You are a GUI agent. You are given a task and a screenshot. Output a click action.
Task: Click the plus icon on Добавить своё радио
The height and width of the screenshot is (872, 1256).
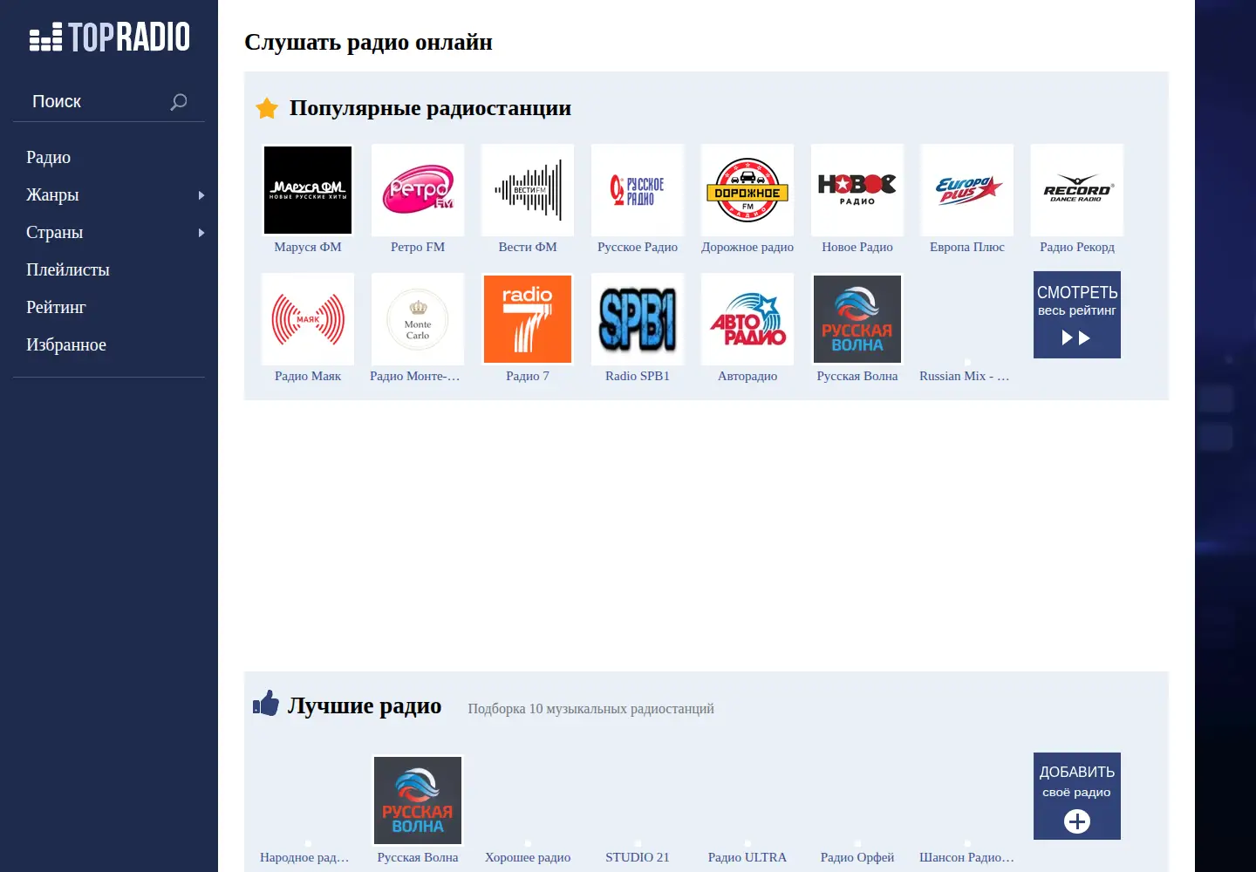1077,821
